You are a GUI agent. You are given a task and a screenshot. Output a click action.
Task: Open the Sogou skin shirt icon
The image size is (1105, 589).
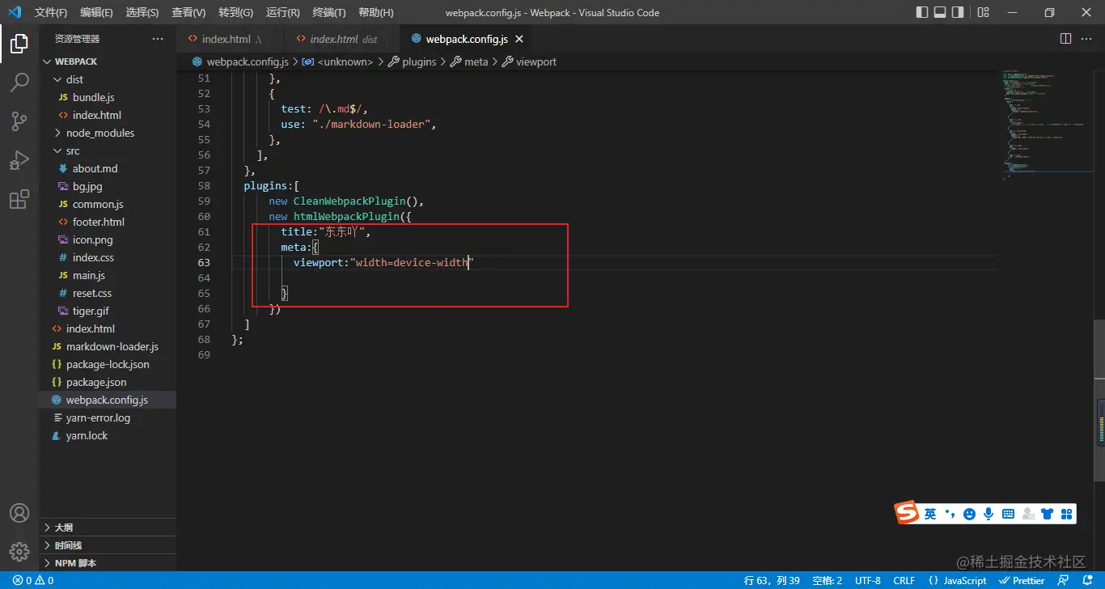pos(1048,514)
